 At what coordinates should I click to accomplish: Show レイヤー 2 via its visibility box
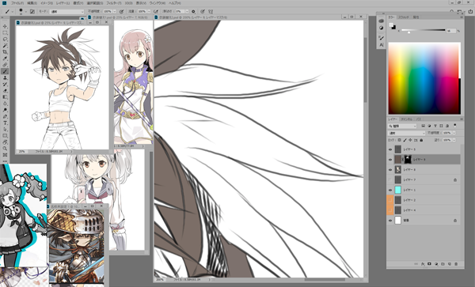[x=390, y=200]
